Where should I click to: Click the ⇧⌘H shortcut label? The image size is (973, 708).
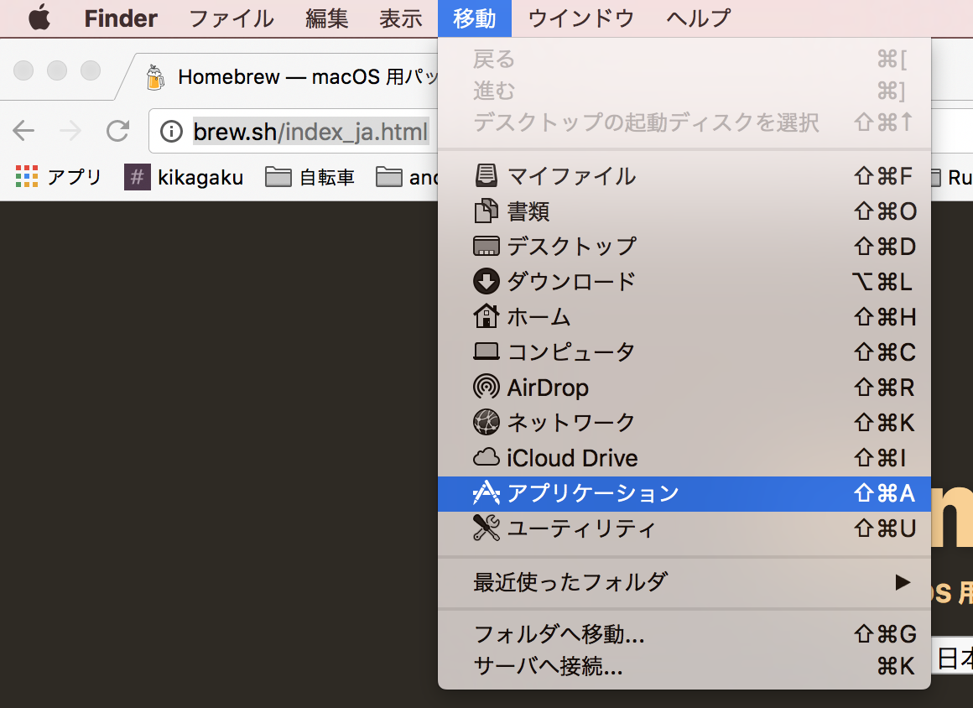885,317
